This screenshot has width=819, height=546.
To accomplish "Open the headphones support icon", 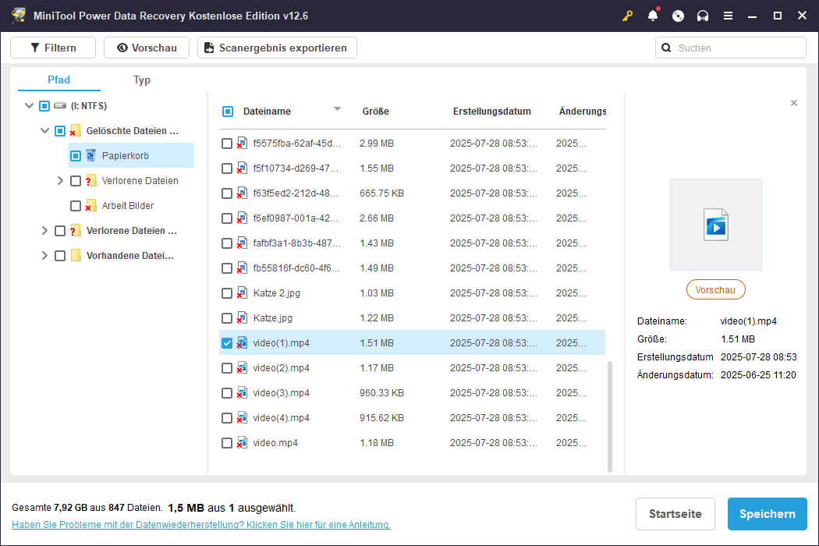I will [703, 16].
